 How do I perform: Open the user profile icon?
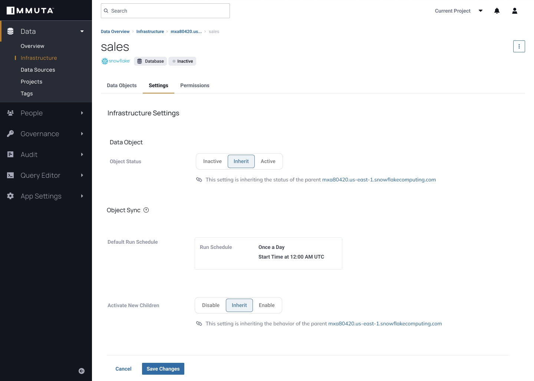515,11
